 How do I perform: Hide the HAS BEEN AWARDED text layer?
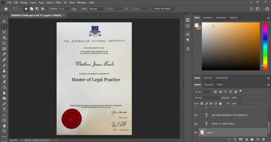click(196, 115)
